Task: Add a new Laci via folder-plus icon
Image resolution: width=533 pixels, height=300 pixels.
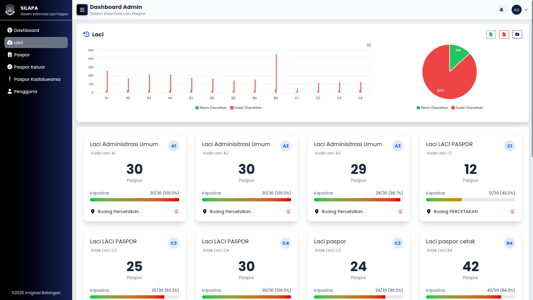Action: (x=517, y=34)
